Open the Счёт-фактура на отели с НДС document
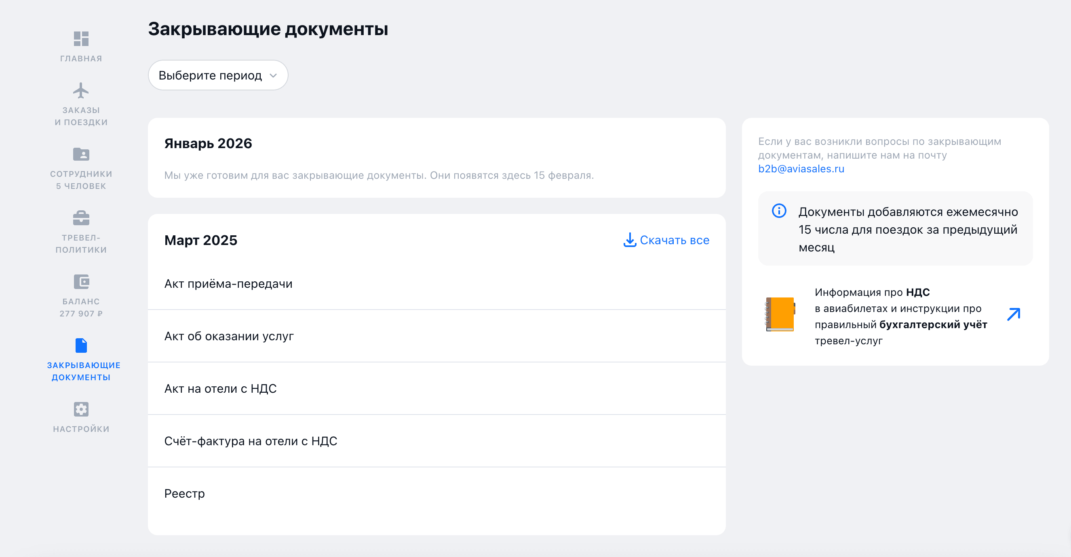This screenshot has height=557, width=1071. 251,441
